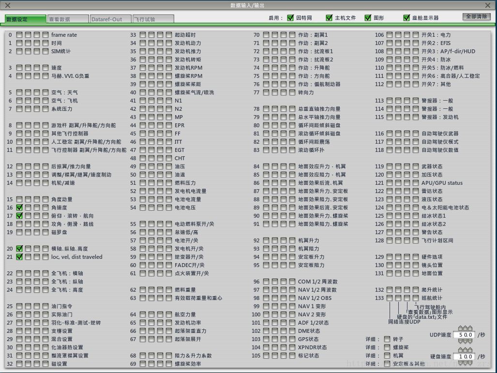
Task: Check UDP box for row 92 机翼升力
Action: (x=266, y=240)
